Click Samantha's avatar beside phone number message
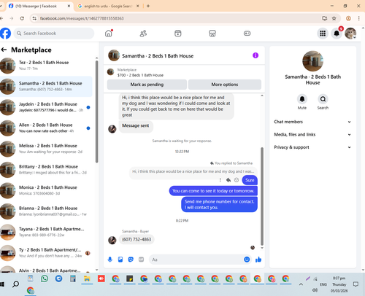Image resolution: width=365 pixels, height=296 pixels. click(112, 240)
